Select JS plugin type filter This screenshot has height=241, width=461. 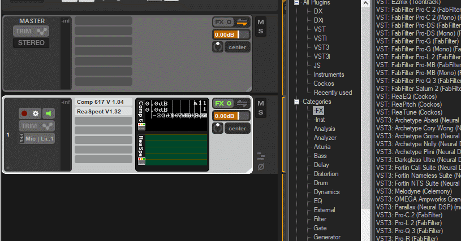coord(317,65)
